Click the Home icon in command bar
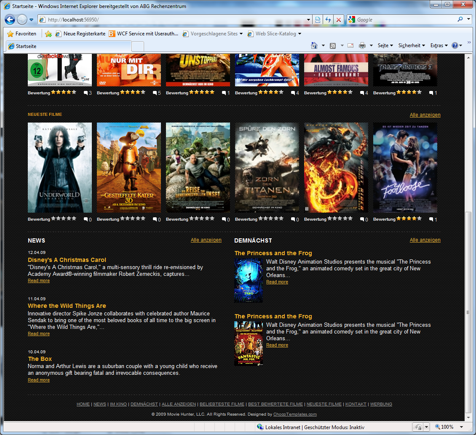The width and height of the screenshot is (476, 435). pos(314,45)
